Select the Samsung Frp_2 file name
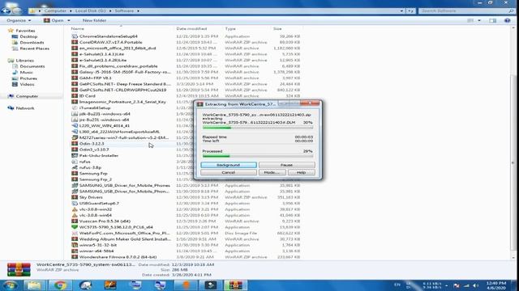The height and width of the screenshot is (291, 519). [96, 179]
